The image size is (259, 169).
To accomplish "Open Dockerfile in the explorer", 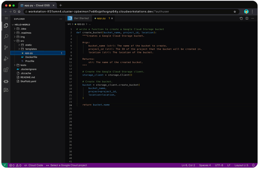I will 31,57.
